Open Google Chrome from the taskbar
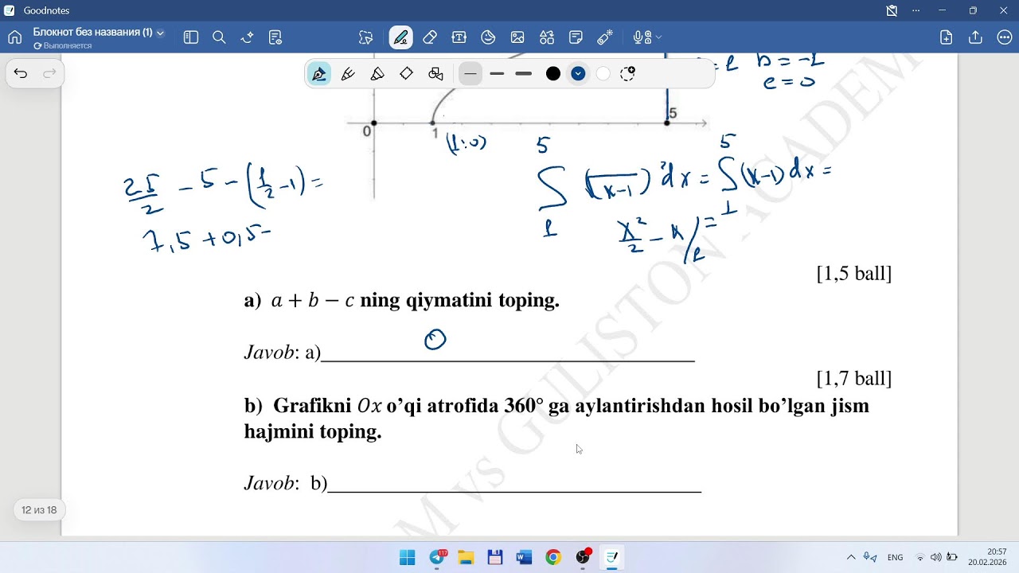This screenshot has width=1019, height=573. pyautogui.click(x=553, y=557)
